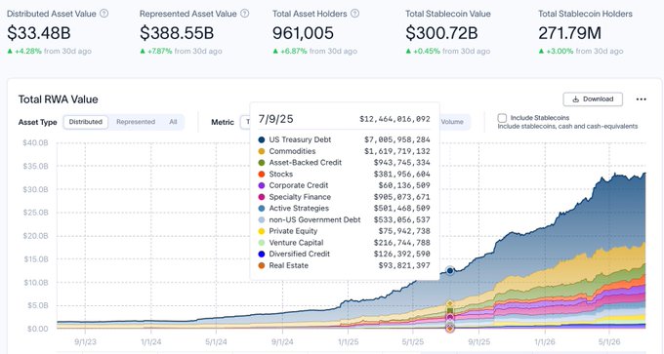Click the Specialty Finance color dot
This screenshot has height=354, width=664.
point(262,197)
